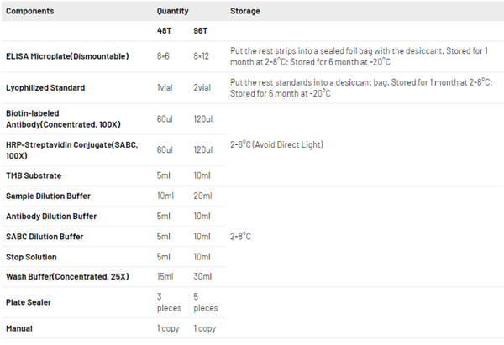This screenshot has width=504, height=345.
Task: Click the Stop Solution row label
Action: (32, 257)
